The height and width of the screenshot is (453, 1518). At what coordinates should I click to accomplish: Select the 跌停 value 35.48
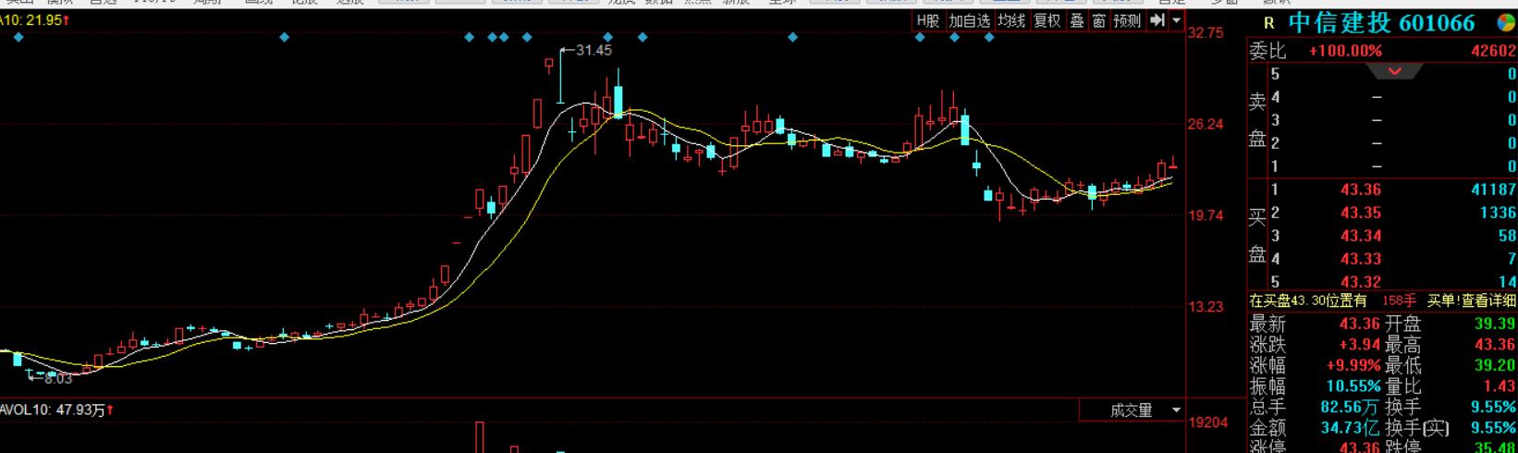(x=1495, y=447)
